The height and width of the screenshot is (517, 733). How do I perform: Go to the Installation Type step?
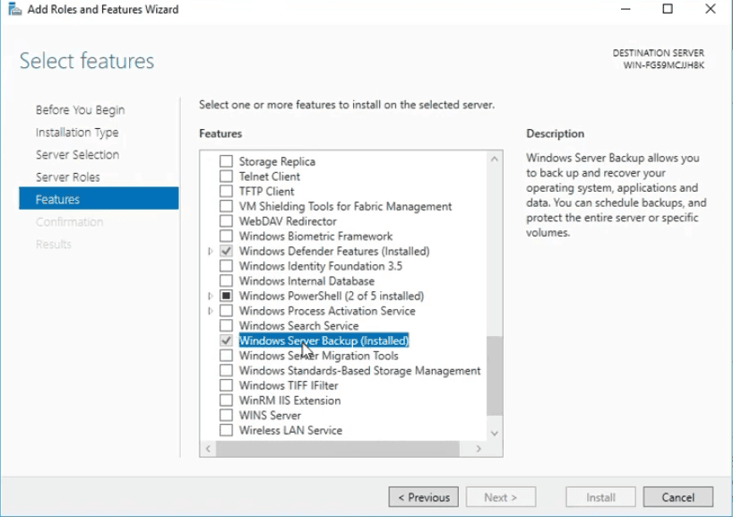(77, 132)
